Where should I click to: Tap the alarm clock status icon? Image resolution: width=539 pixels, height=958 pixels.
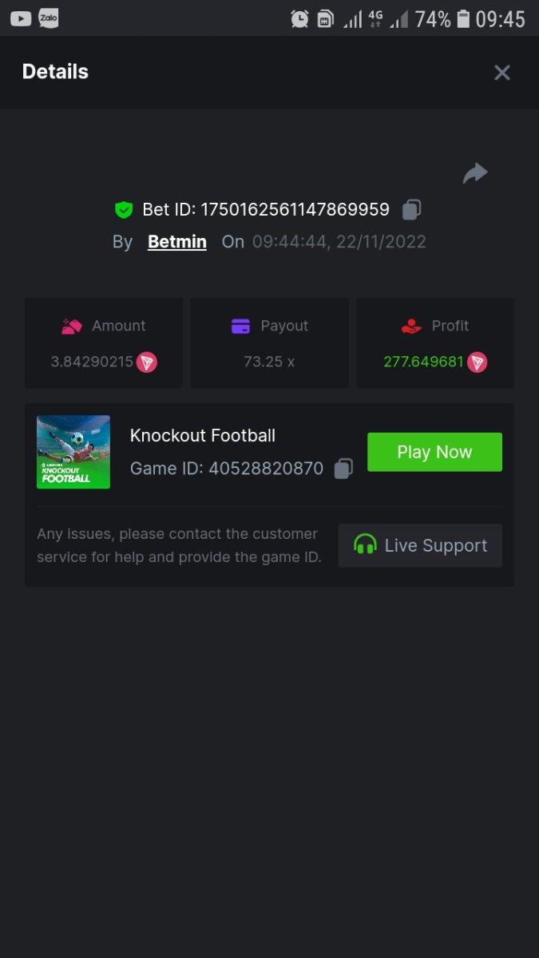299,18
